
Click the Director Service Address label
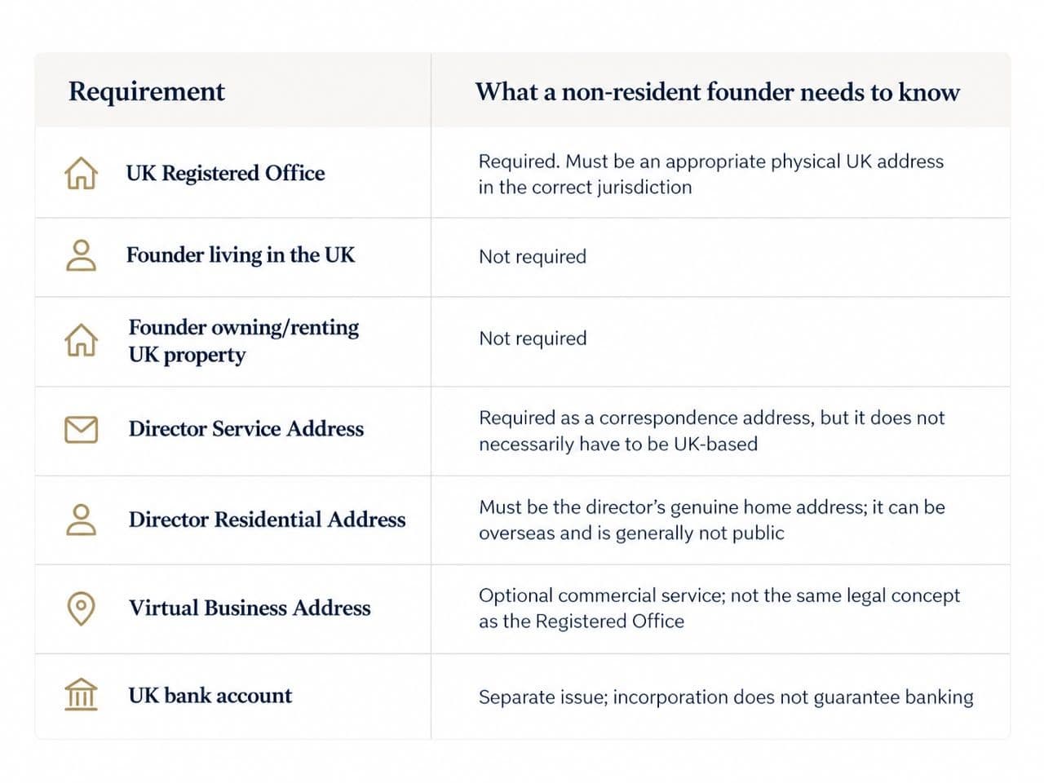coord(246,429)
